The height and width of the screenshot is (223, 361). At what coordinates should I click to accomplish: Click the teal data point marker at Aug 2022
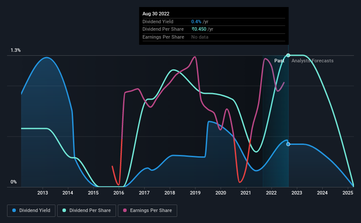[288, 55]
